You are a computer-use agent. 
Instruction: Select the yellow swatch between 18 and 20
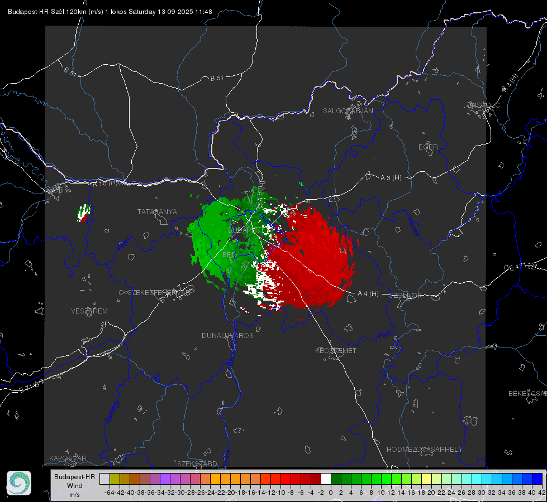click(x=426, y=479)
